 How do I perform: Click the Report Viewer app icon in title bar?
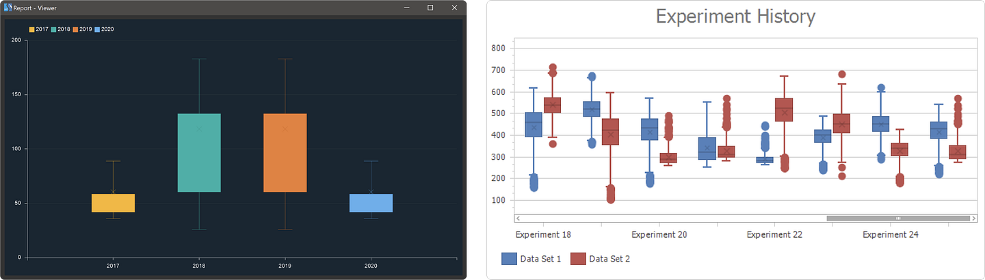click(8, 8)
